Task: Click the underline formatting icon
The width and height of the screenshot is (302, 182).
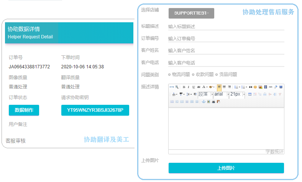Action: tap(194, 87)
